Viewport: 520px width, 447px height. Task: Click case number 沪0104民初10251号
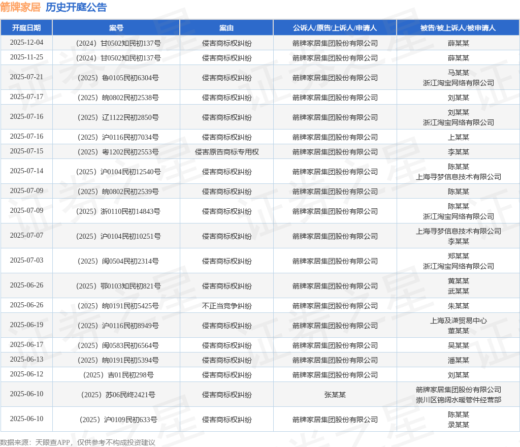click(x=118, y=236)
